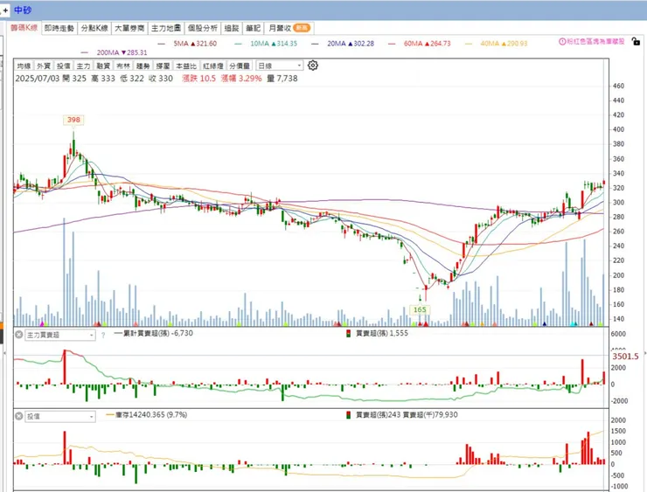This screenshot has height=492, width=647.
Task: Click the 398 high price label
Action: point(73,120)
